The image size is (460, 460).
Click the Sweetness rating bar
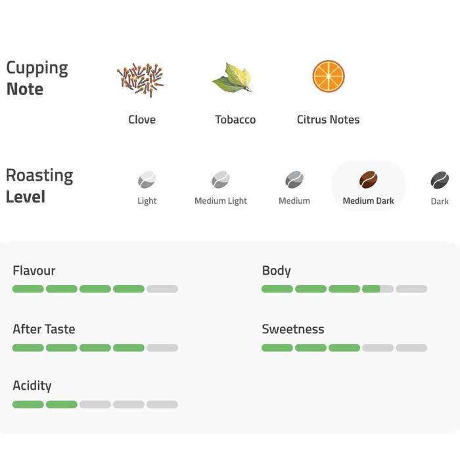click(344, 348)
